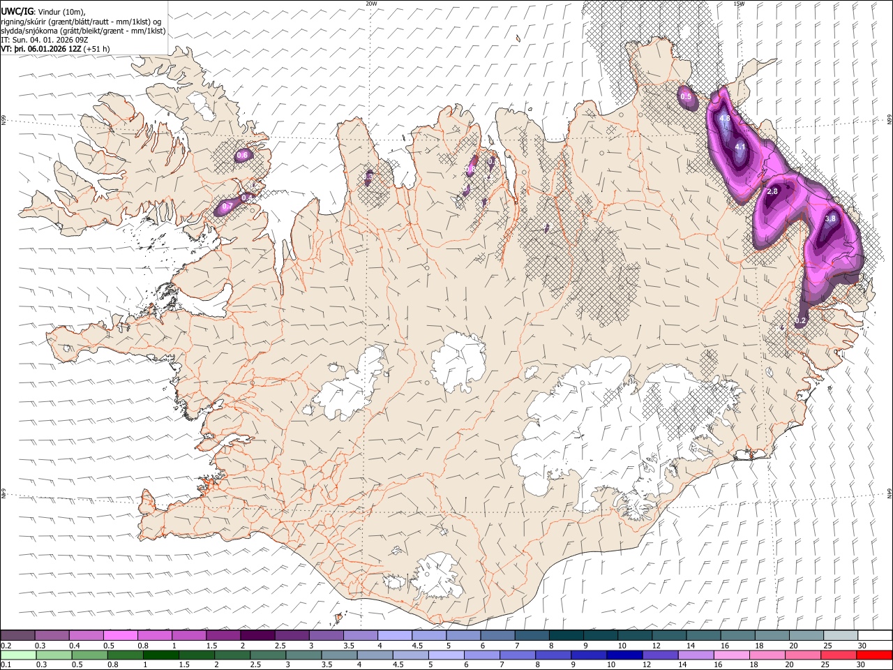Click the UWC/IG title text
The image size is (893, 670).
(x=17, y=11)
